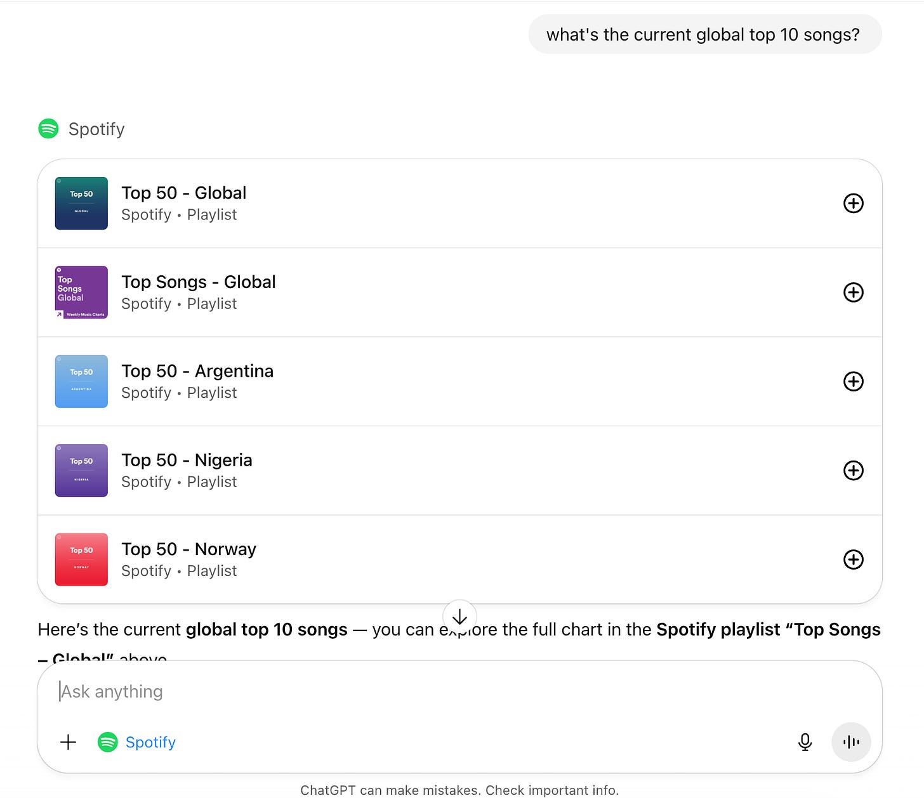Open the Top 50 - Argentina playlist title

pos(197,371)
